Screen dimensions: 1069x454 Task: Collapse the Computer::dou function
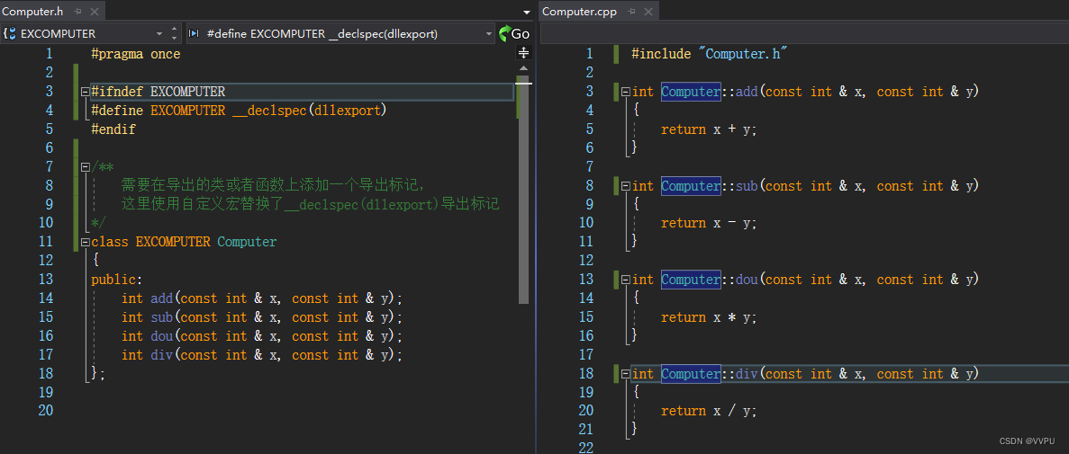pos(625,279)
